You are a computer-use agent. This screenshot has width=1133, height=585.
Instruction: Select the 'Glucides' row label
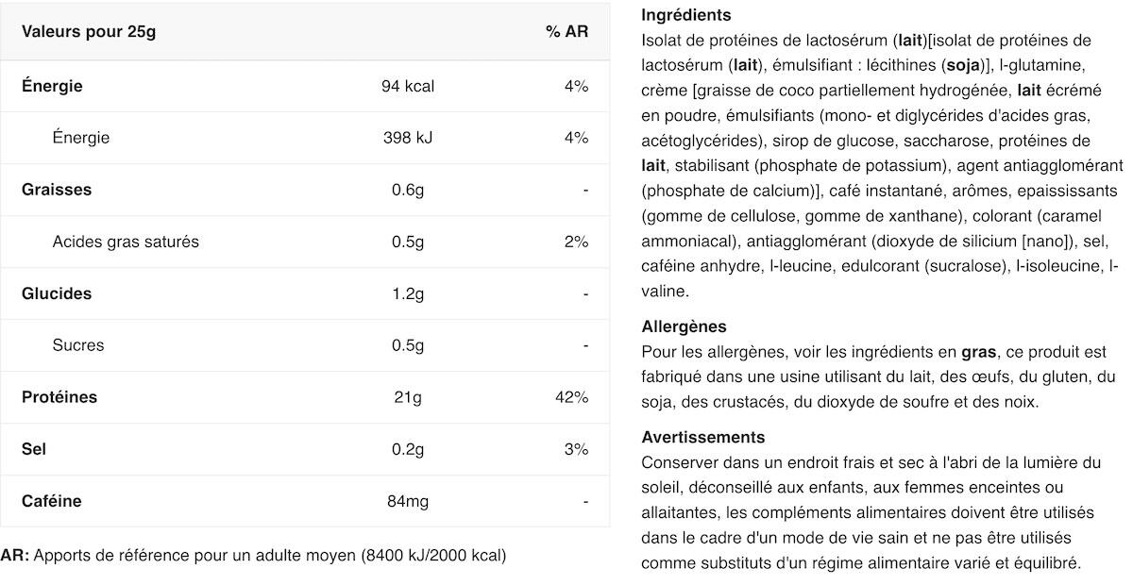57,293
